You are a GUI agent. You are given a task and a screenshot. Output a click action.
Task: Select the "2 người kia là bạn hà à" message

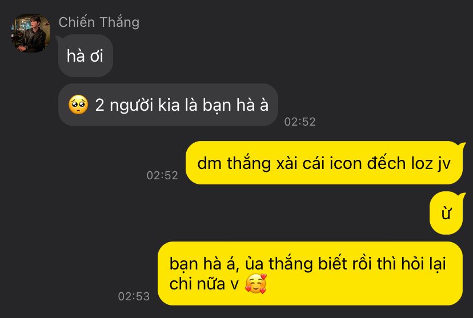click(168, 105)
